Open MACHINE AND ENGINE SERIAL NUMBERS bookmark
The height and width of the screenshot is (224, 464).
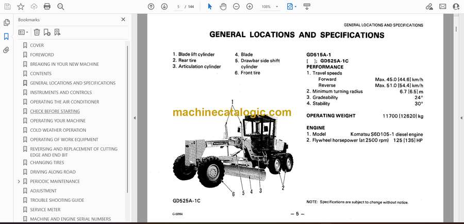(71, 219)
